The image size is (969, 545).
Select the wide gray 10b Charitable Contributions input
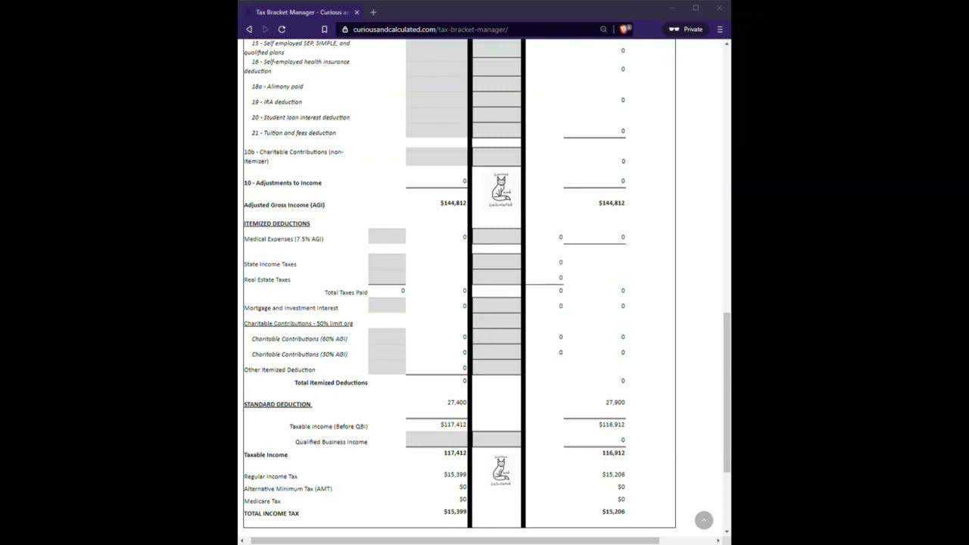click(x=437, y=157)
